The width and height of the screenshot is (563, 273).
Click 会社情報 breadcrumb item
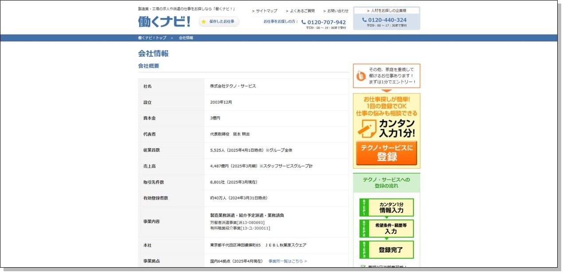click(186, 38)
